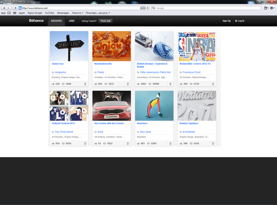Viewport: 277px width, 205px height.
Task: Open the Википедия bookmark
Action: 63,13
